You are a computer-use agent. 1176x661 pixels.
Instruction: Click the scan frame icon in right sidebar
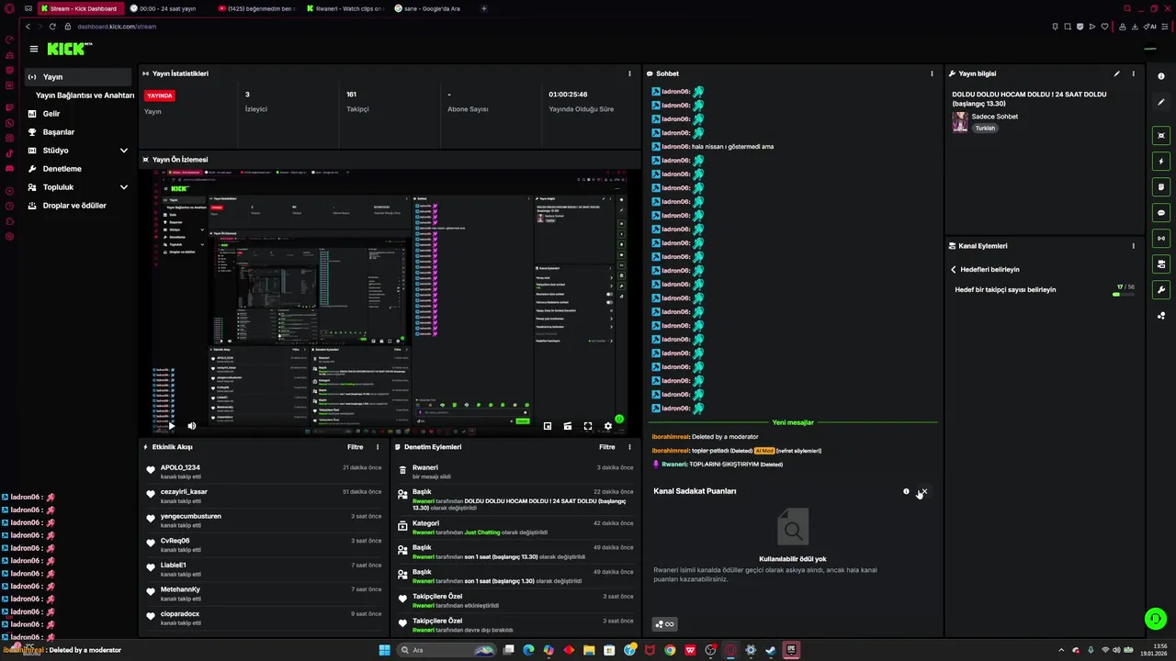click(x=1161, y=135)
